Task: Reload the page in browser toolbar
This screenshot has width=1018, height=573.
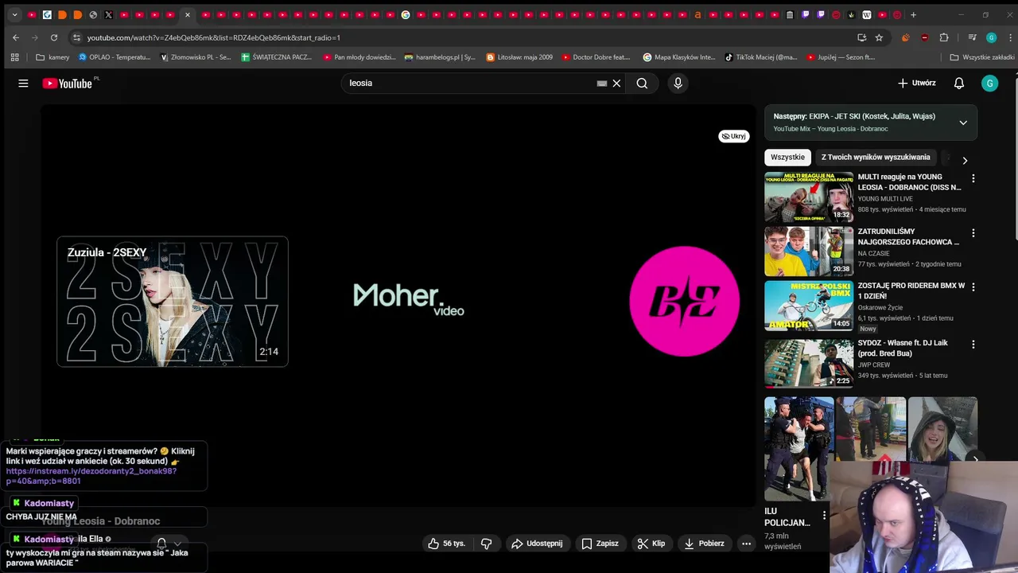Action: point(53,37)
